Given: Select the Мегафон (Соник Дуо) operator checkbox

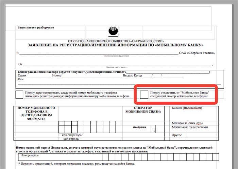Looking at the screenshot, I should point(167,123).
